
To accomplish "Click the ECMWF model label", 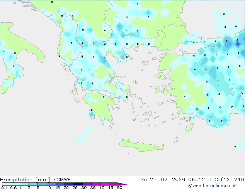I will pyautogui.click(x=62, y=180).
